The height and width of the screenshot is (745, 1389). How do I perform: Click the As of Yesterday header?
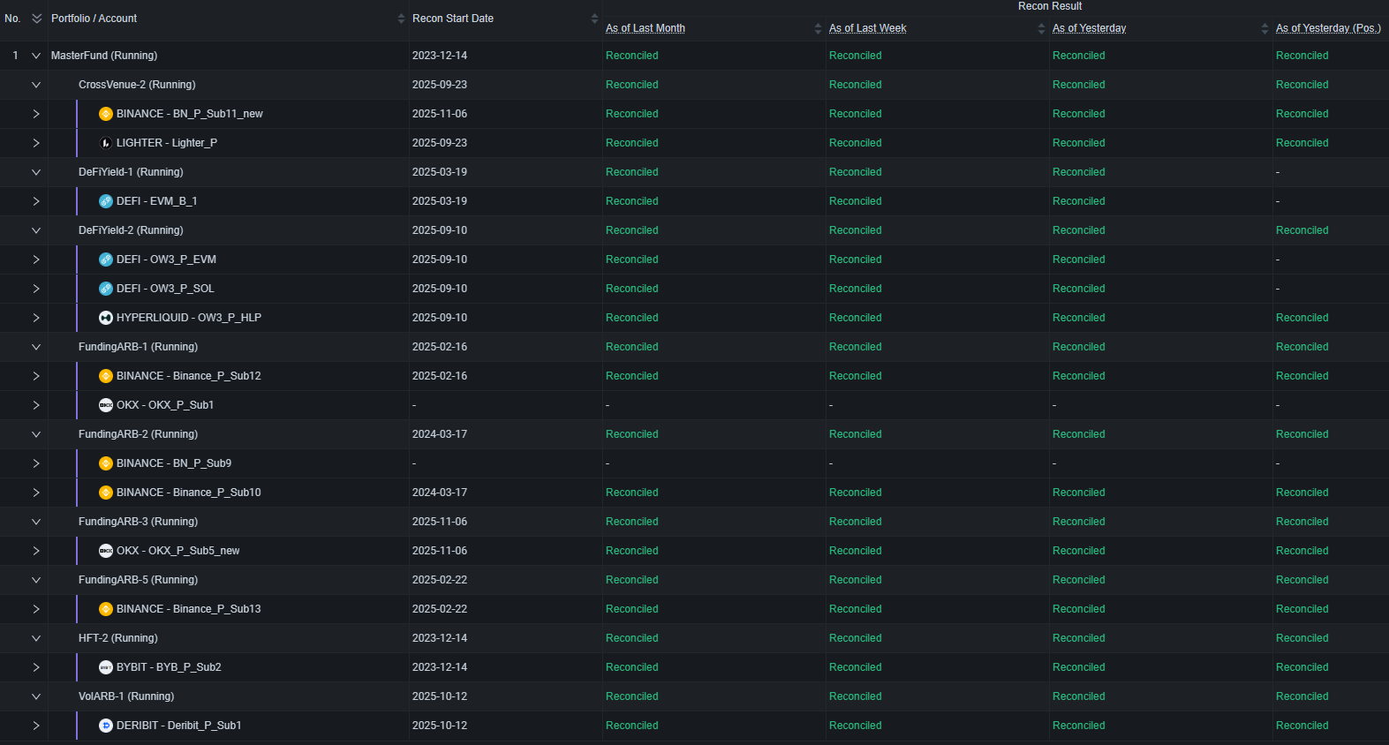click(x=1090, y=28)
